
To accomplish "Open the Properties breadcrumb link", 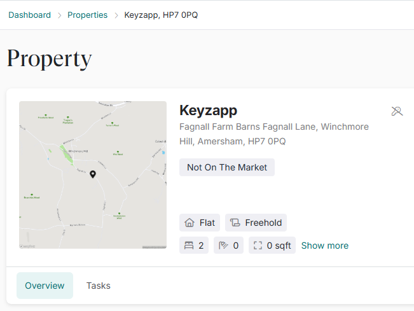I will coord(87,15).
